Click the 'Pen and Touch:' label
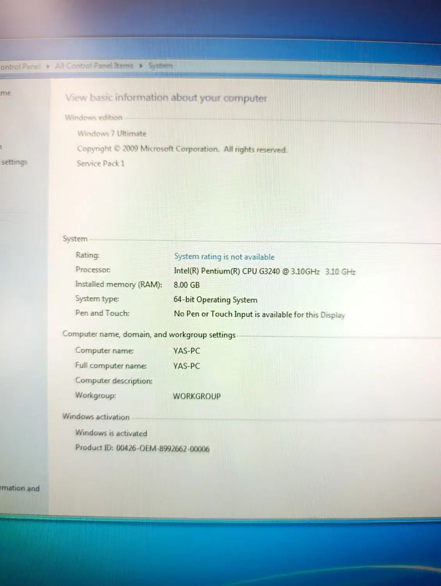The image size is (441, 586). pos(102,313)
